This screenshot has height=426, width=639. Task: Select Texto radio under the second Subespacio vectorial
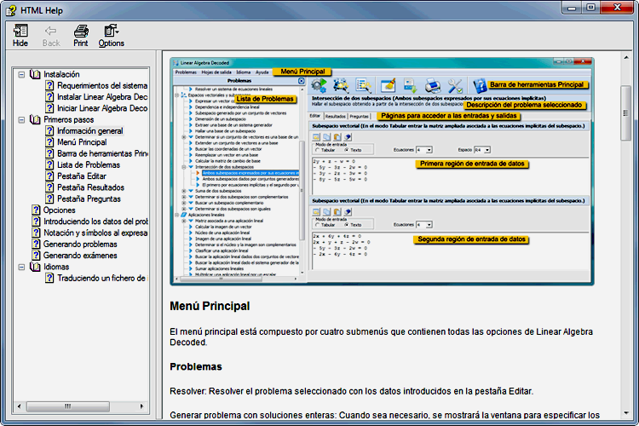[x=347, y=225]
